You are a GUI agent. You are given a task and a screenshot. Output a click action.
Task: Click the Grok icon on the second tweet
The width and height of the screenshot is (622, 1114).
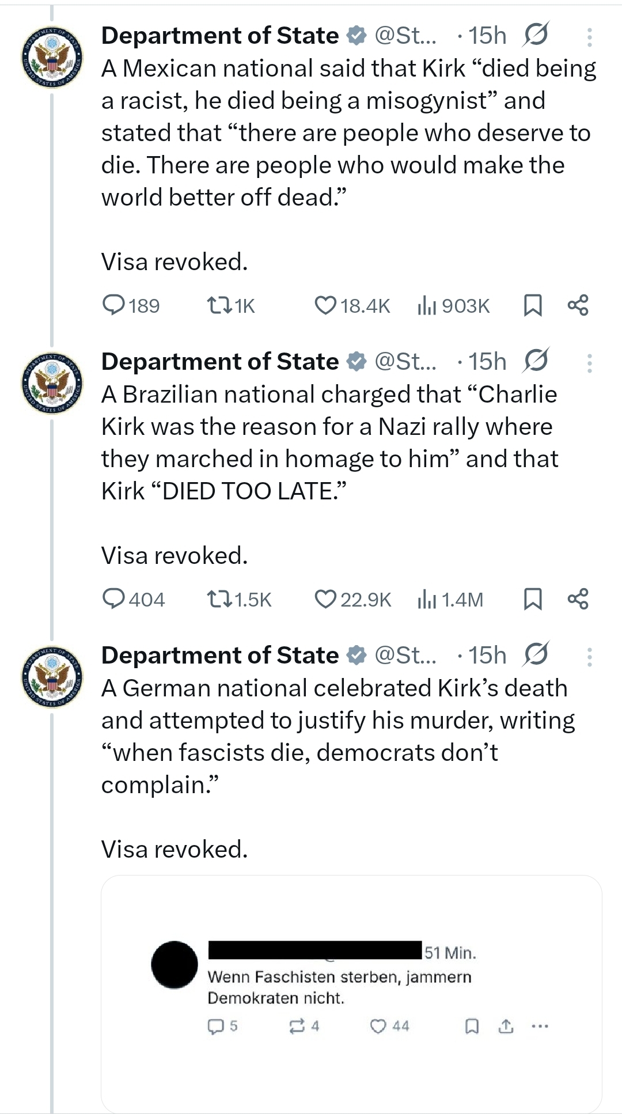click(x=536, y=361)
